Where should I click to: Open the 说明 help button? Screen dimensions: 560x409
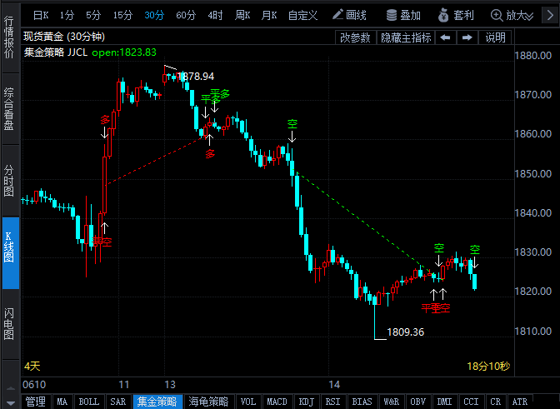495,37
